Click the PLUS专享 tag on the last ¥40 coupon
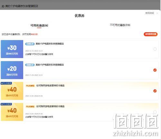 pos(30,106)
